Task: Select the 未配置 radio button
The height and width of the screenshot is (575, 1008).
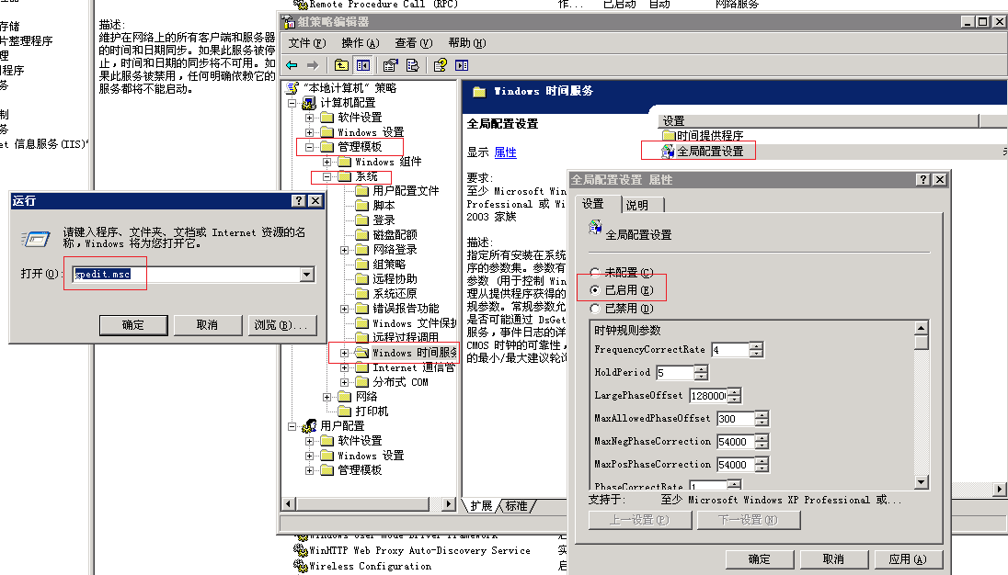Action: 595,272
